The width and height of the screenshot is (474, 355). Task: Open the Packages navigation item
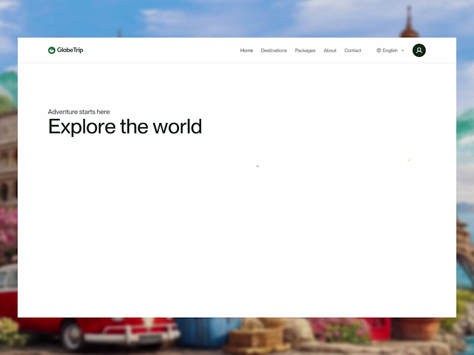tap(305, 50)
